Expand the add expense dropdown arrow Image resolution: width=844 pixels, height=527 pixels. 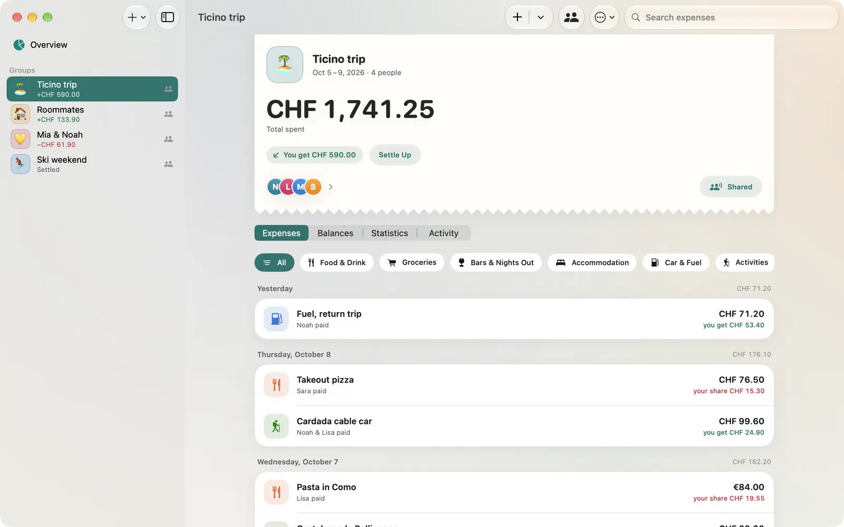click(x=541, y=17)
